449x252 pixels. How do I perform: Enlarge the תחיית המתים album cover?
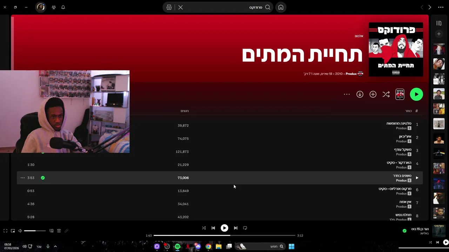click(x=396, y=49)
